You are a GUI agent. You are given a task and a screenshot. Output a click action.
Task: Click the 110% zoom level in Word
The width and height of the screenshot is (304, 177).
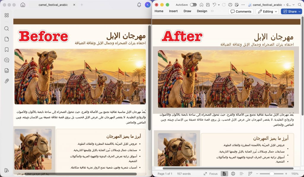pyautogui.click(x=295, y=174)
